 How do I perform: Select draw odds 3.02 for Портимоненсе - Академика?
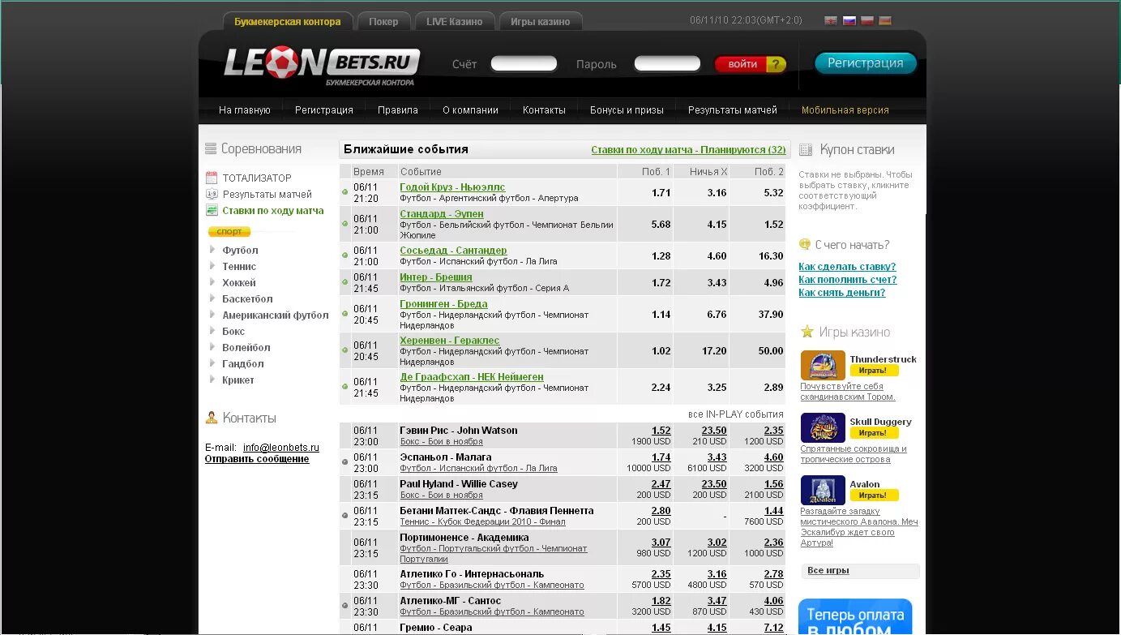pyautogui.click(x=717, y=543)
